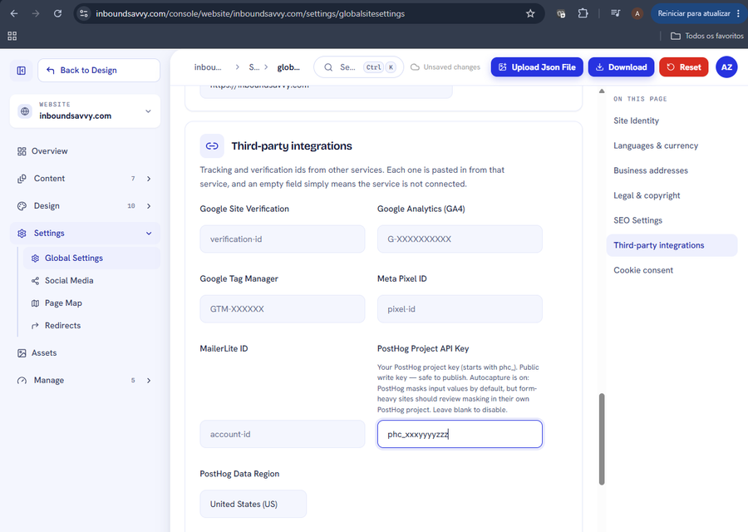Click the Assets image icon
This screenshot has height=532, width=748.
point(22,353)
